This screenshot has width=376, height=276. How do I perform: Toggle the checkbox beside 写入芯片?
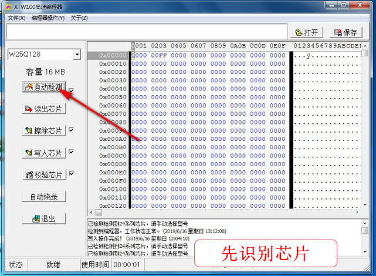click(x=71, y=152)
